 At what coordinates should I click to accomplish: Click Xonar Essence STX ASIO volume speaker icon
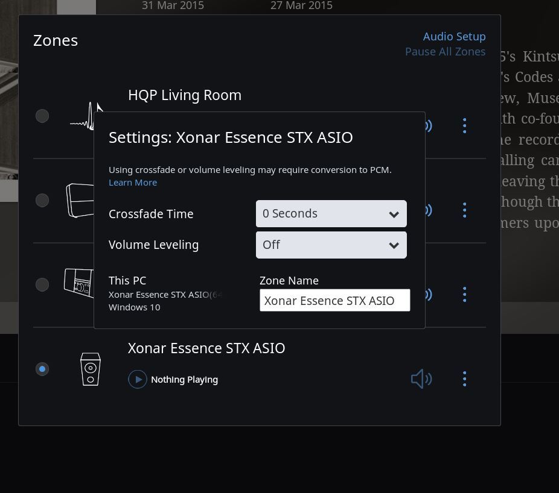421,378
